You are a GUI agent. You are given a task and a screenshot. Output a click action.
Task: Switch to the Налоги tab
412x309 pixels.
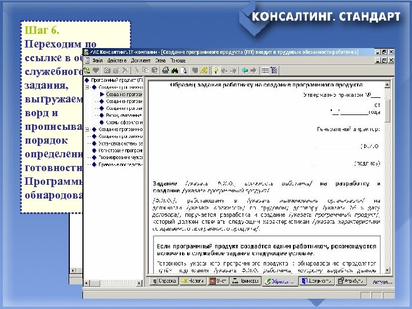coord(193,281)
